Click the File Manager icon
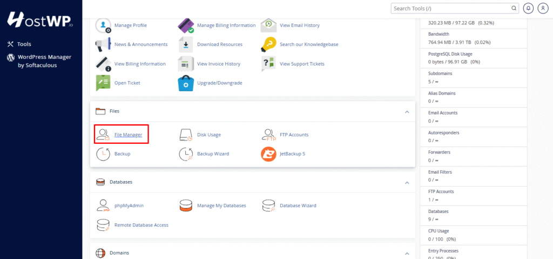 [103, 135]
